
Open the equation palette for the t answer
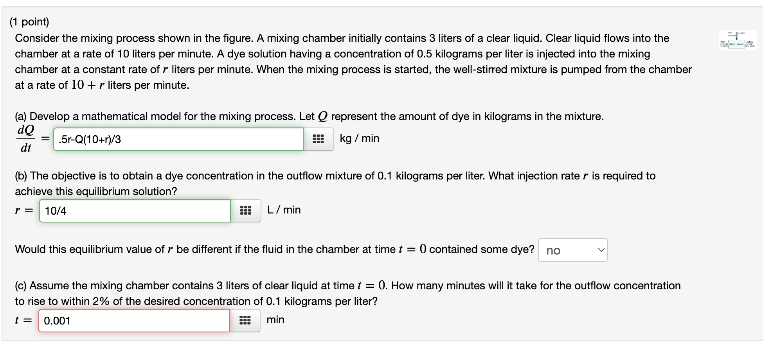[x=245, y=320]
